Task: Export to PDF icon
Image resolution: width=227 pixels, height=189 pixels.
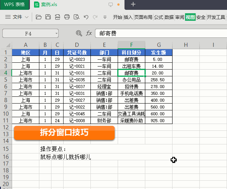Action: coord(58,17)
